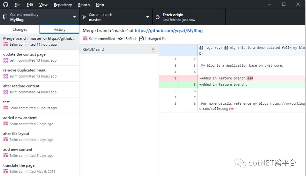Click avatar on 'translate the page' commit
Viewport: 306px width, 176px height.
pos(6,171)
